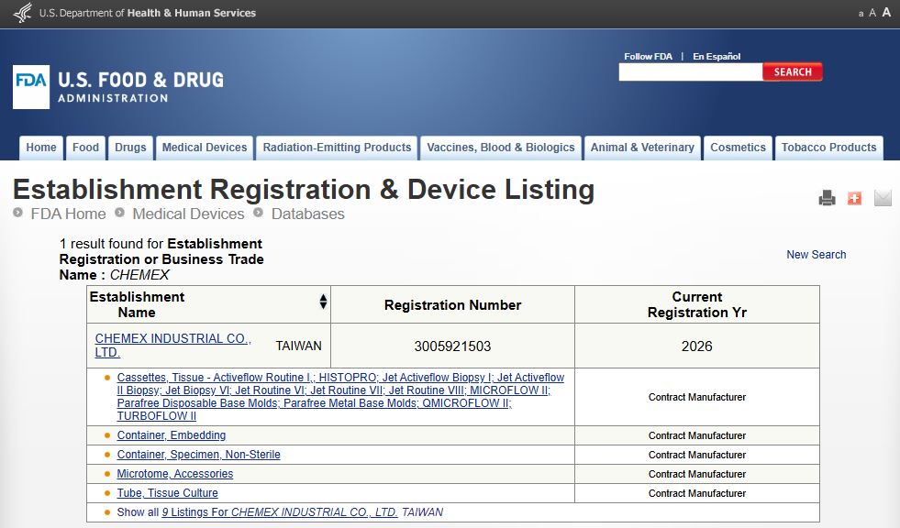Click the red SEARCH button
The image size is (900, 528).
pyautogui.click(x=793, y=71)
